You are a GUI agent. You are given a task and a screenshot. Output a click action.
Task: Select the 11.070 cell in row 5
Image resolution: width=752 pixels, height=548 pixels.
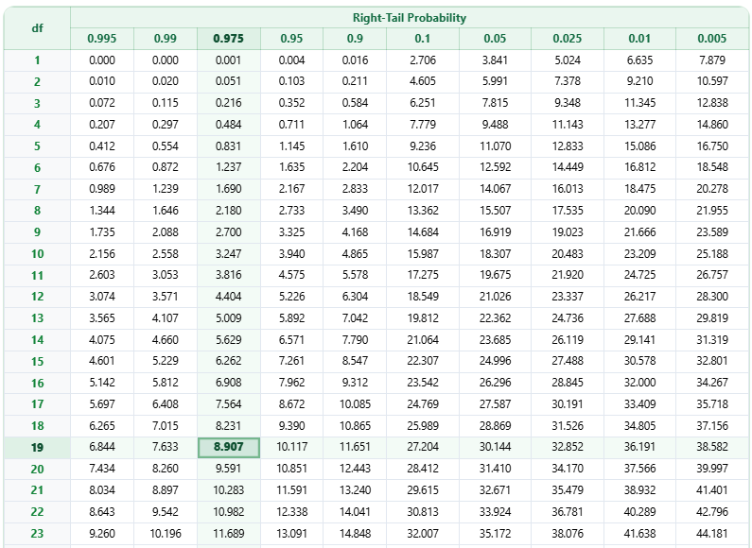[x=495, y=146]
